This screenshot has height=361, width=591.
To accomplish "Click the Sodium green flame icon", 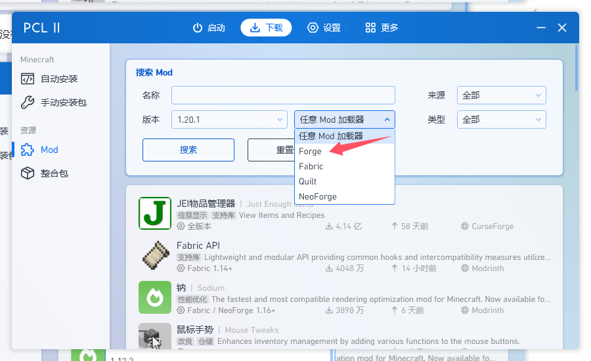I will pyautogui.click(x=155, y=297).
